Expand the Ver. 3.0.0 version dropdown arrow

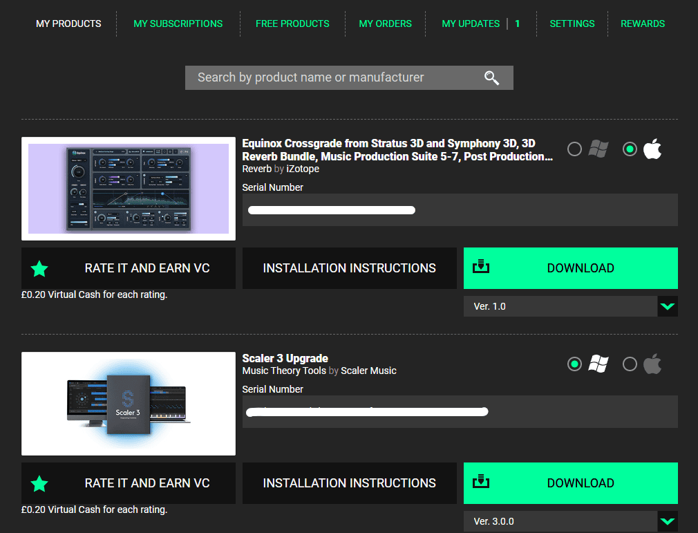tap(668, 521)
